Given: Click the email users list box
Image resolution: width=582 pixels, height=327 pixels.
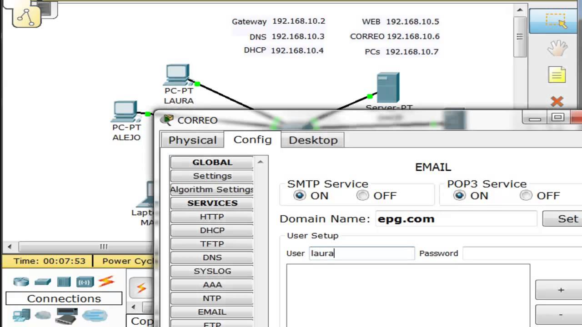Looking at the screenshot, I should click(408, 295).
